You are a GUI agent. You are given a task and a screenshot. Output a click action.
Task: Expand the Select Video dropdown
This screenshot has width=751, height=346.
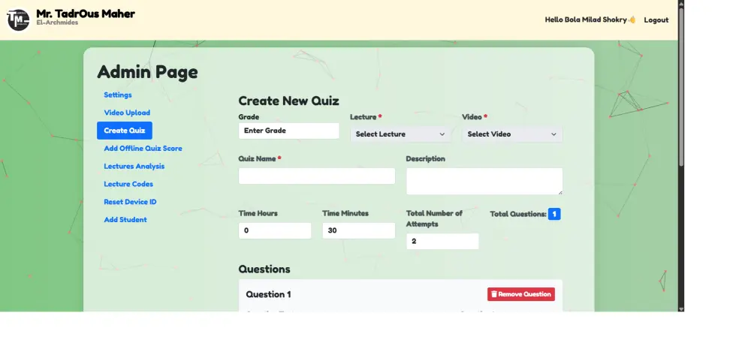point(512,134)
